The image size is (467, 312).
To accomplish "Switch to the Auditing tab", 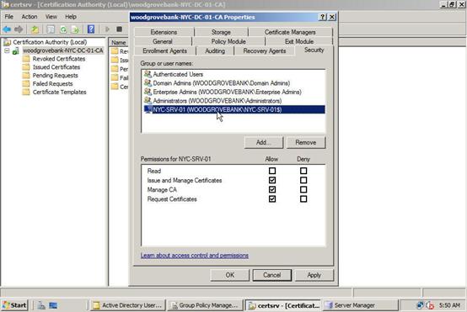I will [x=215, y=50].
